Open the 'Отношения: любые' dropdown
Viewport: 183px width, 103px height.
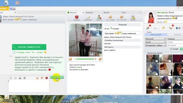click(156, 45)
